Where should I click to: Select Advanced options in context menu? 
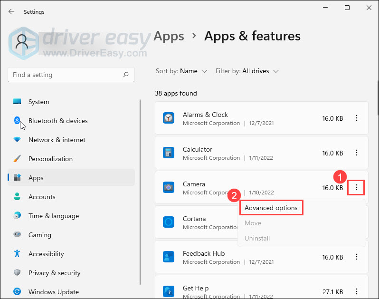pyautogui.click(x=271, y=208)
